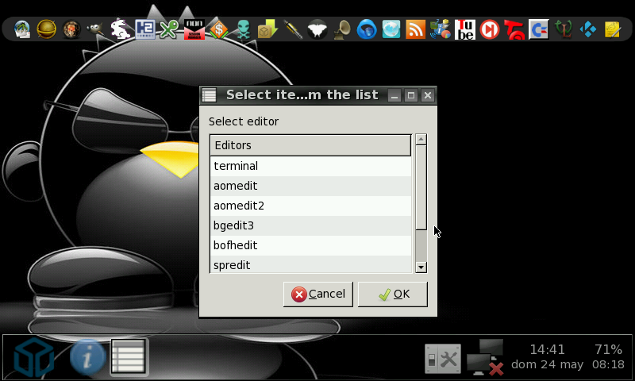Viewport: 635px width, 381px height.
Task: Click the dialog window menu icon in title bar
Action: tap(210, 95)
